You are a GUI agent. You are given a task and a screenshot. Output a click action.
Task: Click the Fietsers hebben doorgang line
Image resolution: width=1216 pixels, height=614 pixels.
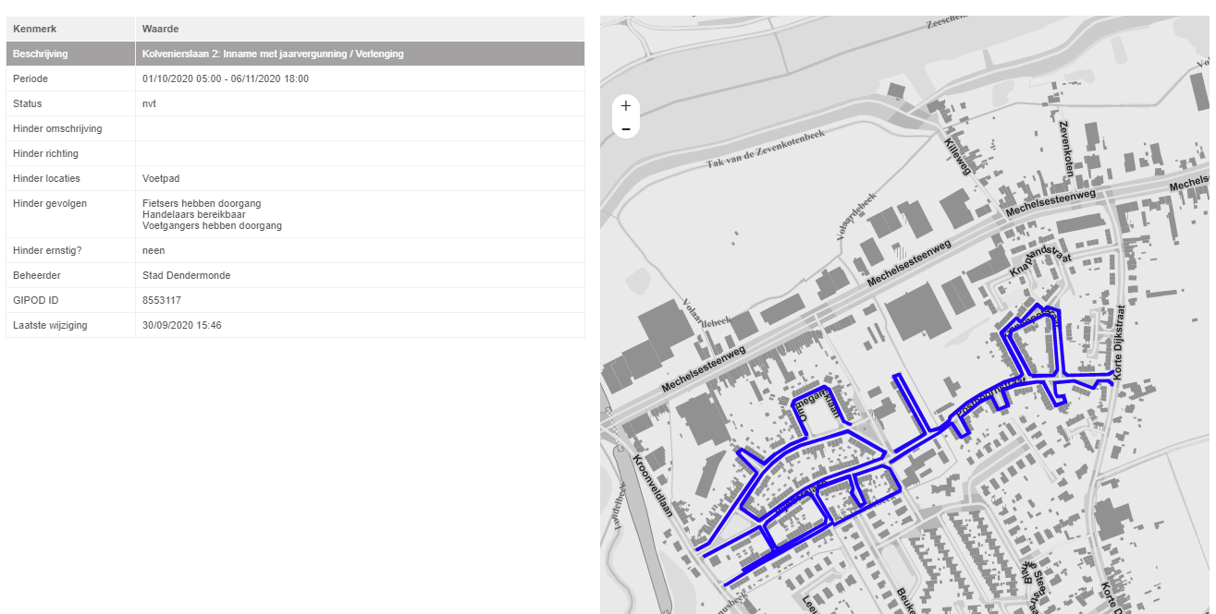[202, 203]
